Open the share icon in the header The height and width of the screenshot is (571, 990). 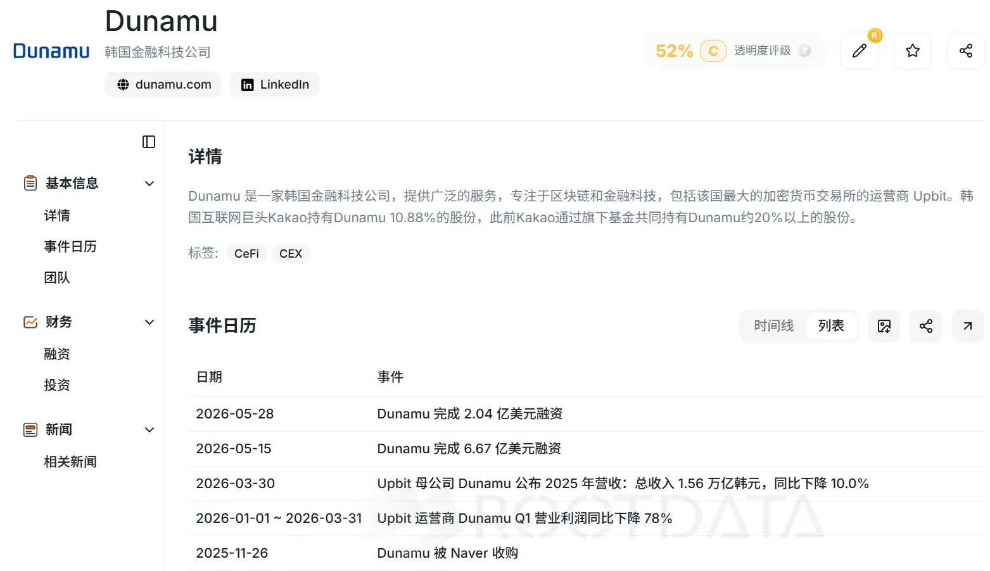965,51
